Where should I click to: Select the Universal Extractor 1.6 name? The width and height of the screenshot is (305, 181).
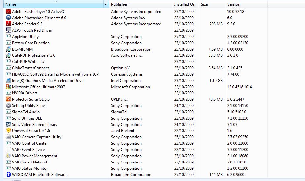click(31, 131)
